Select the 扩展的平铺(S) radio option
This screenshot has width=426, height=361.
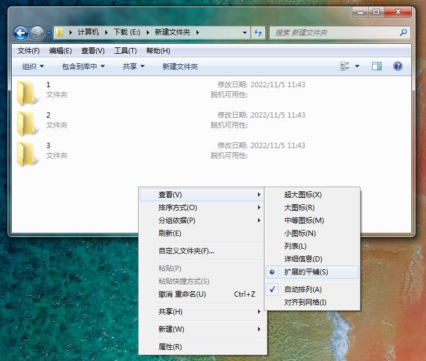[306, 272]
